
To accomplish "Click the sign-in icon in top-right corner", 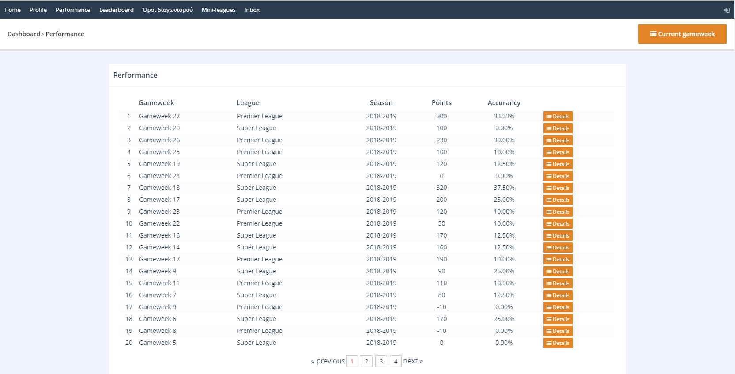I will [726, 10].
